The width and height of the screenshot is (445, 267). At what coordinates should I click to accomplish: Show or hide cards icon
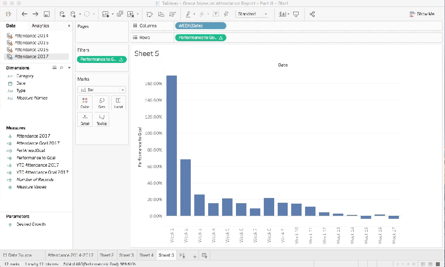pos(282,14)
